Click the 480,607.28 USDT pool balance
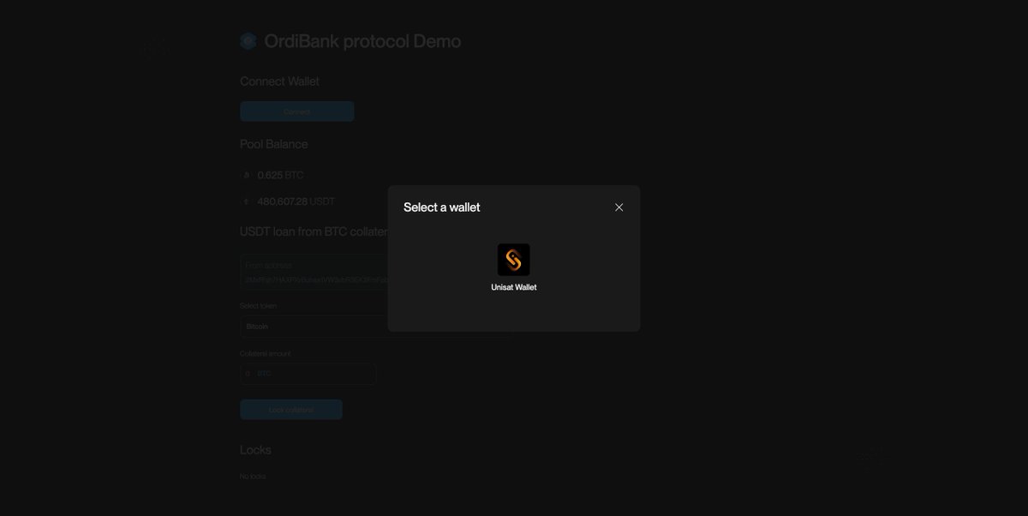Screen dimensions: 1028x516 [296, 201]
